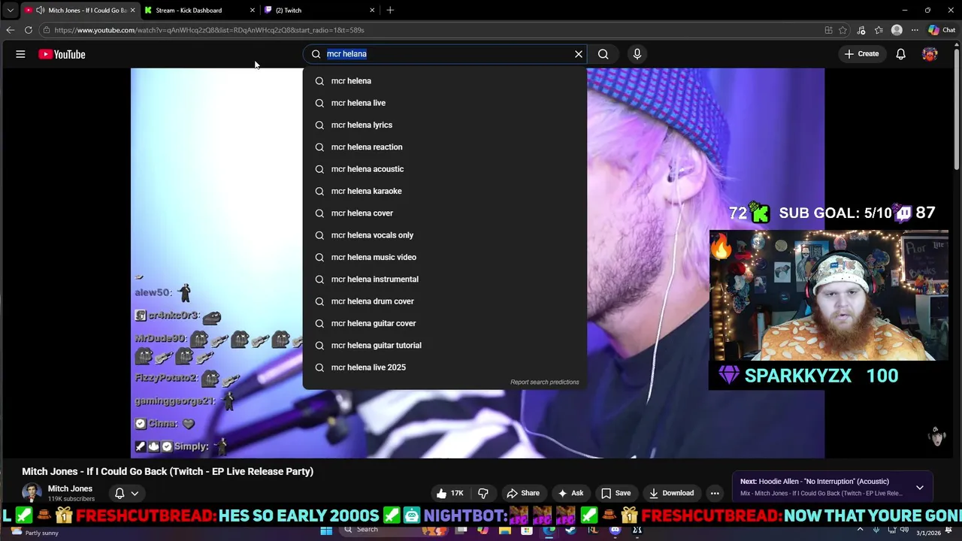Open Discord from the taskbar
This screenshot has width=962, height=541.
[616, 530]
